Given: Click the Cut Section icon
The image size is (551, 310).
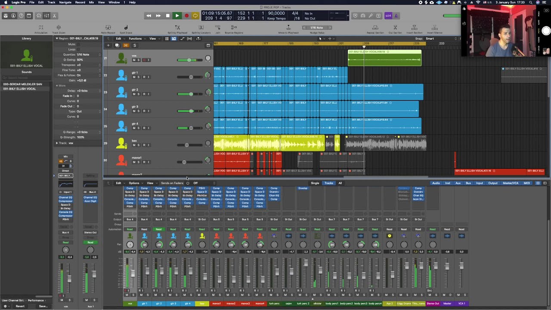Looking at the screenshot, I should coord(395,28).
